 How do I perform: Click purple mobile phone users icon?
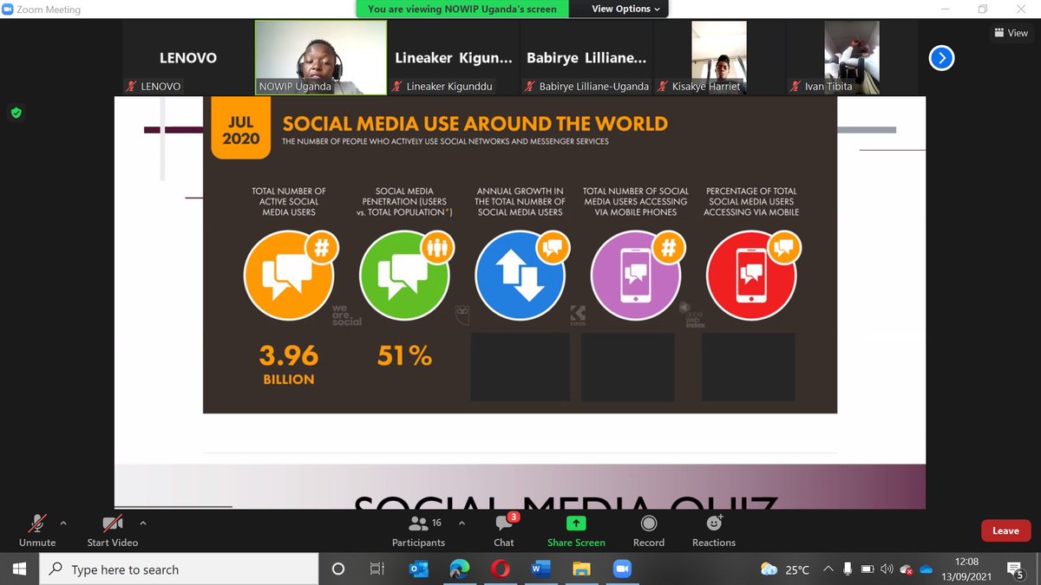tap(636, 276)
